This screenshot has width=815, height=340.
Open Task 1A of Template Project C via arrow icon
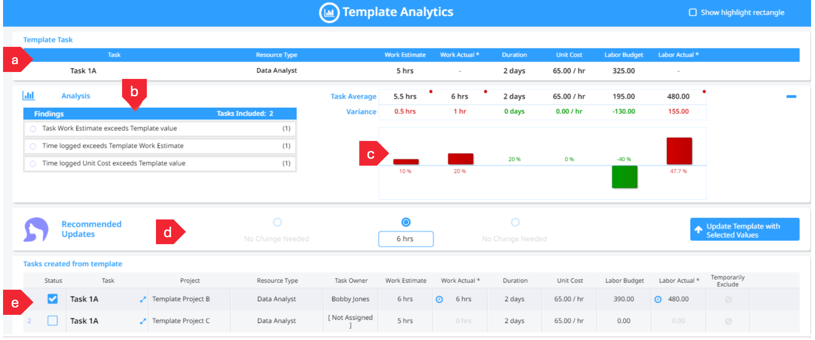(142, 321)
